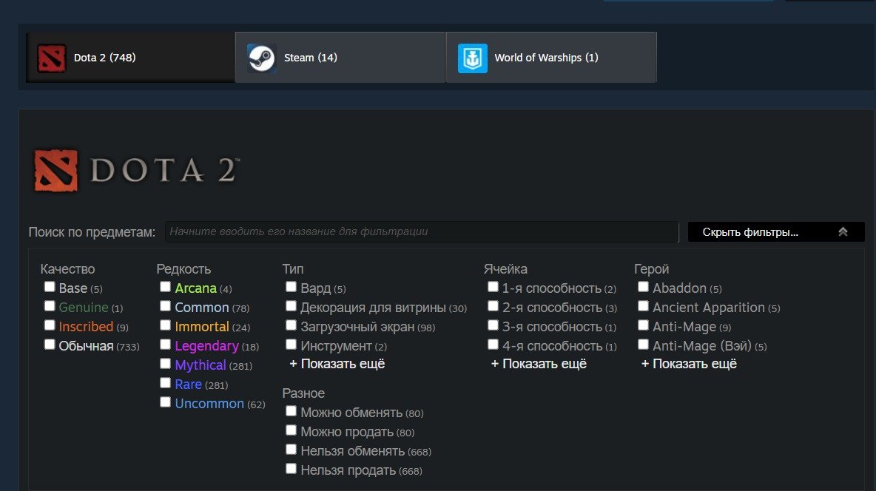
Task: Switch to World of Warships (1) tab
Action: [551, 58]
